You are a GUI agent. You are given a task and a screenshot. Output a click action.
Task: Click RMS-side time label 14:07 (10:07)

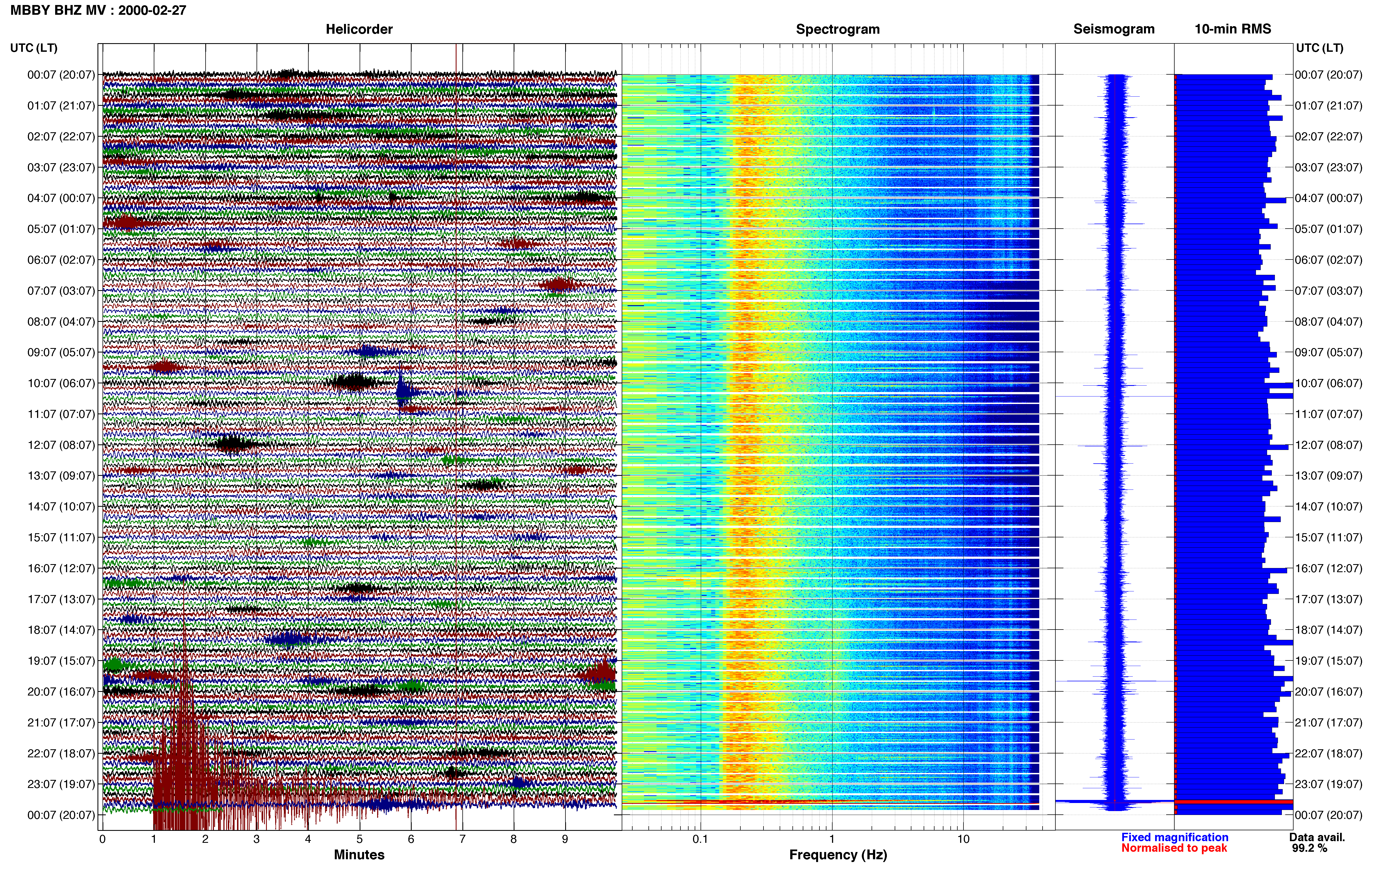click(1329, 507)
